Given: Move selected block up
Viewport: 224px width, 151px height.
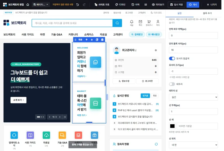Looking at the screenshot, I should click(87, 40).
